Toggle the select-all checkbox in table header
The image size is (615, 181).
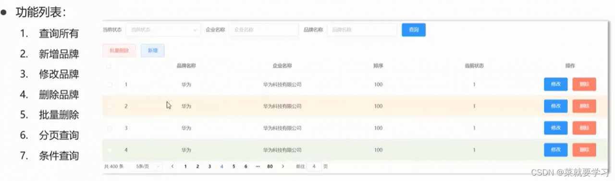click(109, 66)
